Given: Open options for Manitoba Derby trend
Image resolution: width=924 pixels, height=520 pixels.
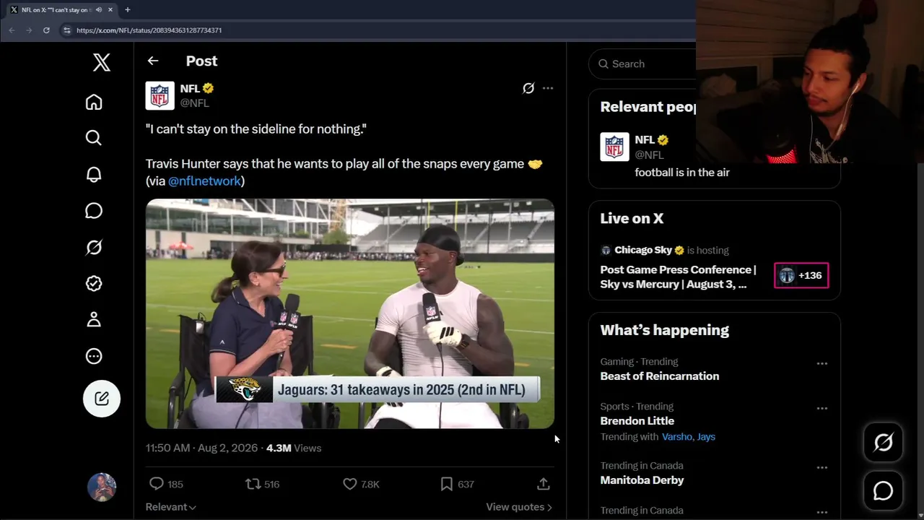Looking at the screenshot, I should tap(821, 468).
